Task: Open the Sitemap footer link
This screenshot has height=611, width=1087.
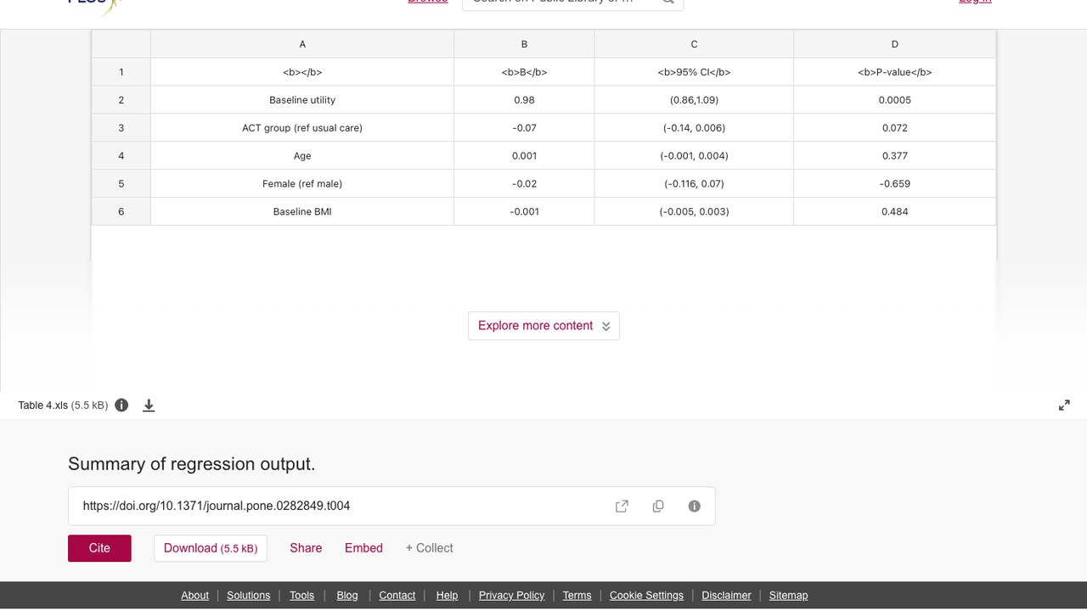Action: (x=788, y=596)
